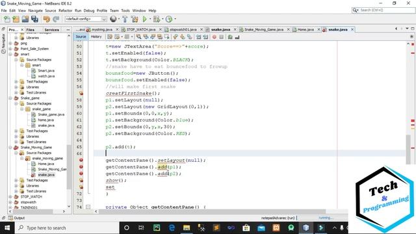The width and height of the screenshot is (416, 234).
Task: Click Windows Type here to search box
Action: point(68,227)
